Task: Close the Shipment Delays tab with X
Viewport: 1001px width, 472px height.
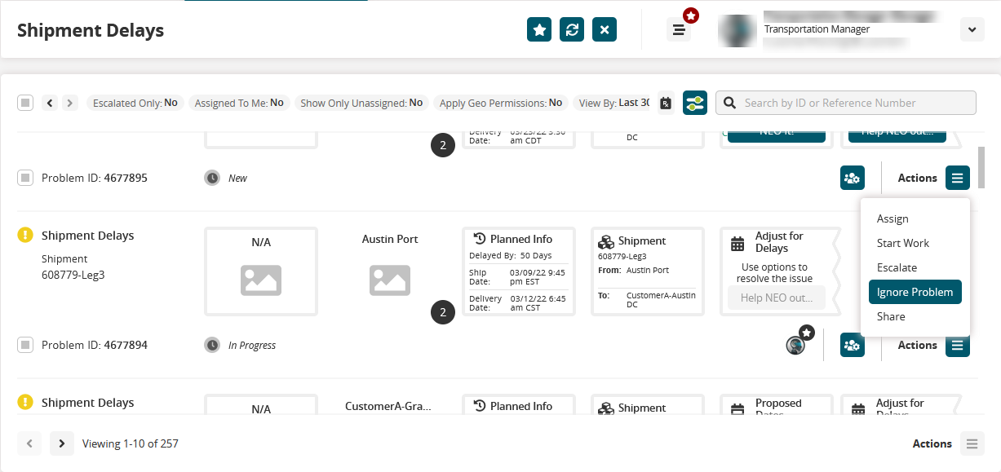Action: pos(605,29)
